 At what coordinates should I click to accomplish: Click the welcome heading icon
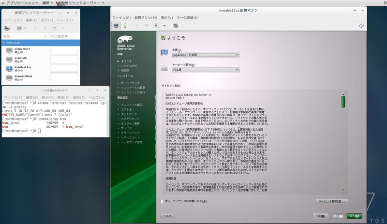163,38
